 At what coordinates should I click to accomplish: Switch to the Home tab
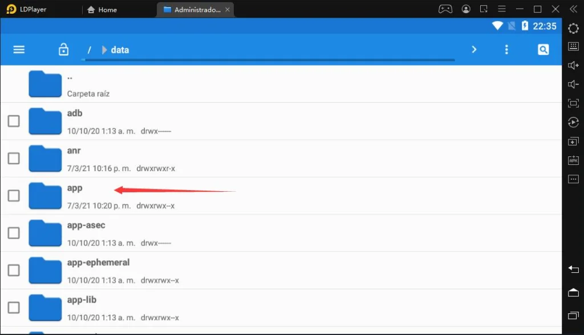click(x=102, y=10)
